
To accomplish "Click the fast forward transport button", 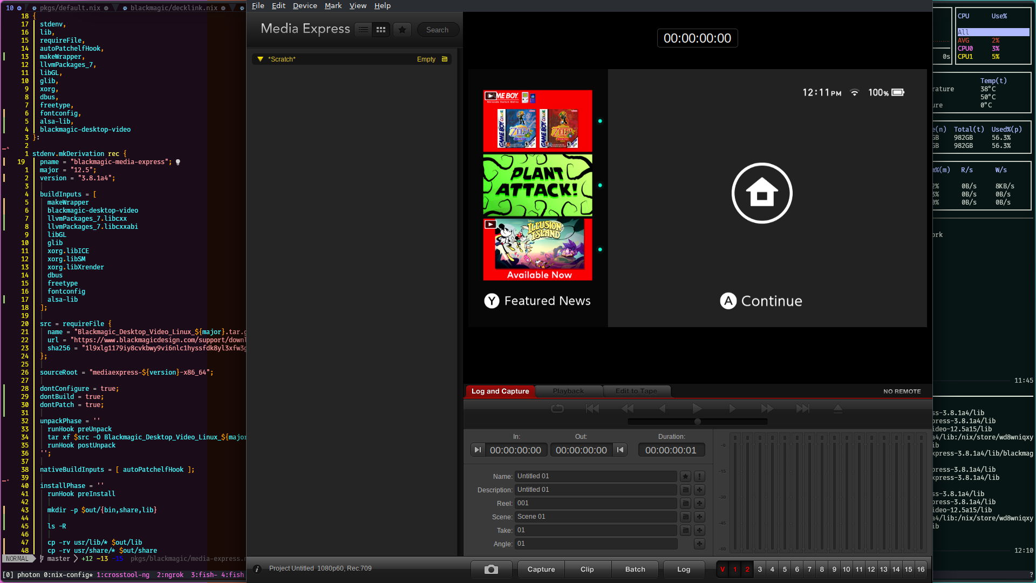I will 767,409.
